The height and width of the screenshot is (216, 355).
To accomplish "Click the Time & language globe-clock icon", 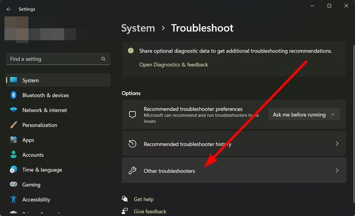I will point(14,170).
